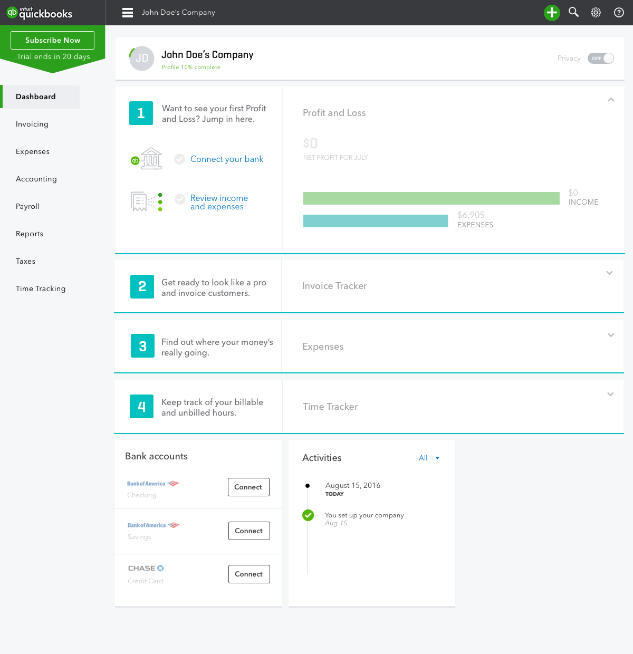Open the hamburger navigation menu
Viewport: 633px width, 654px height.
click(128, 13)
